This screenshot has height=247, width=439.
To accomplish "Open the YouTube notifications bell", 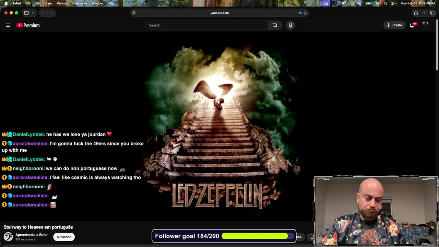I will (412, 25).
